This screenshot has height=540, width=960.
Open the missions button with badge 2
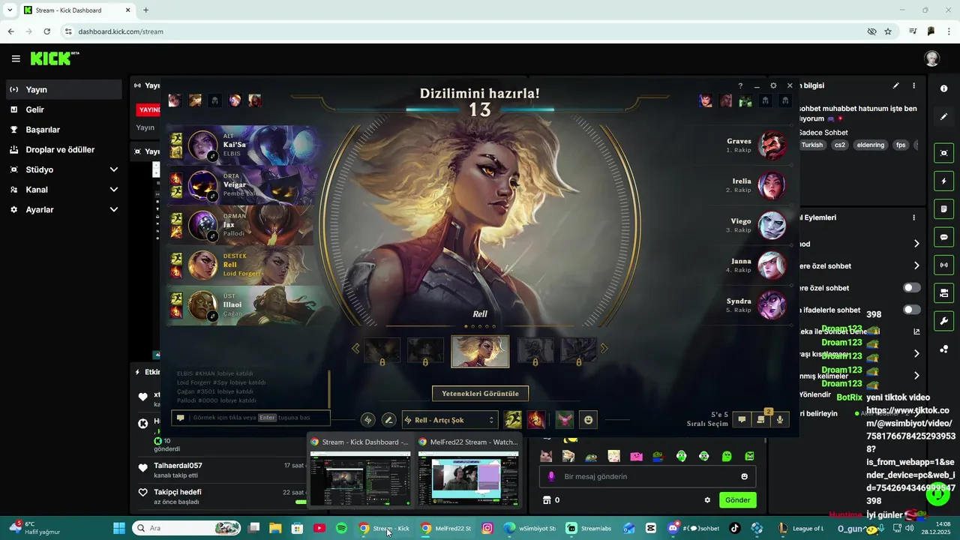click(x=761, y=419)
